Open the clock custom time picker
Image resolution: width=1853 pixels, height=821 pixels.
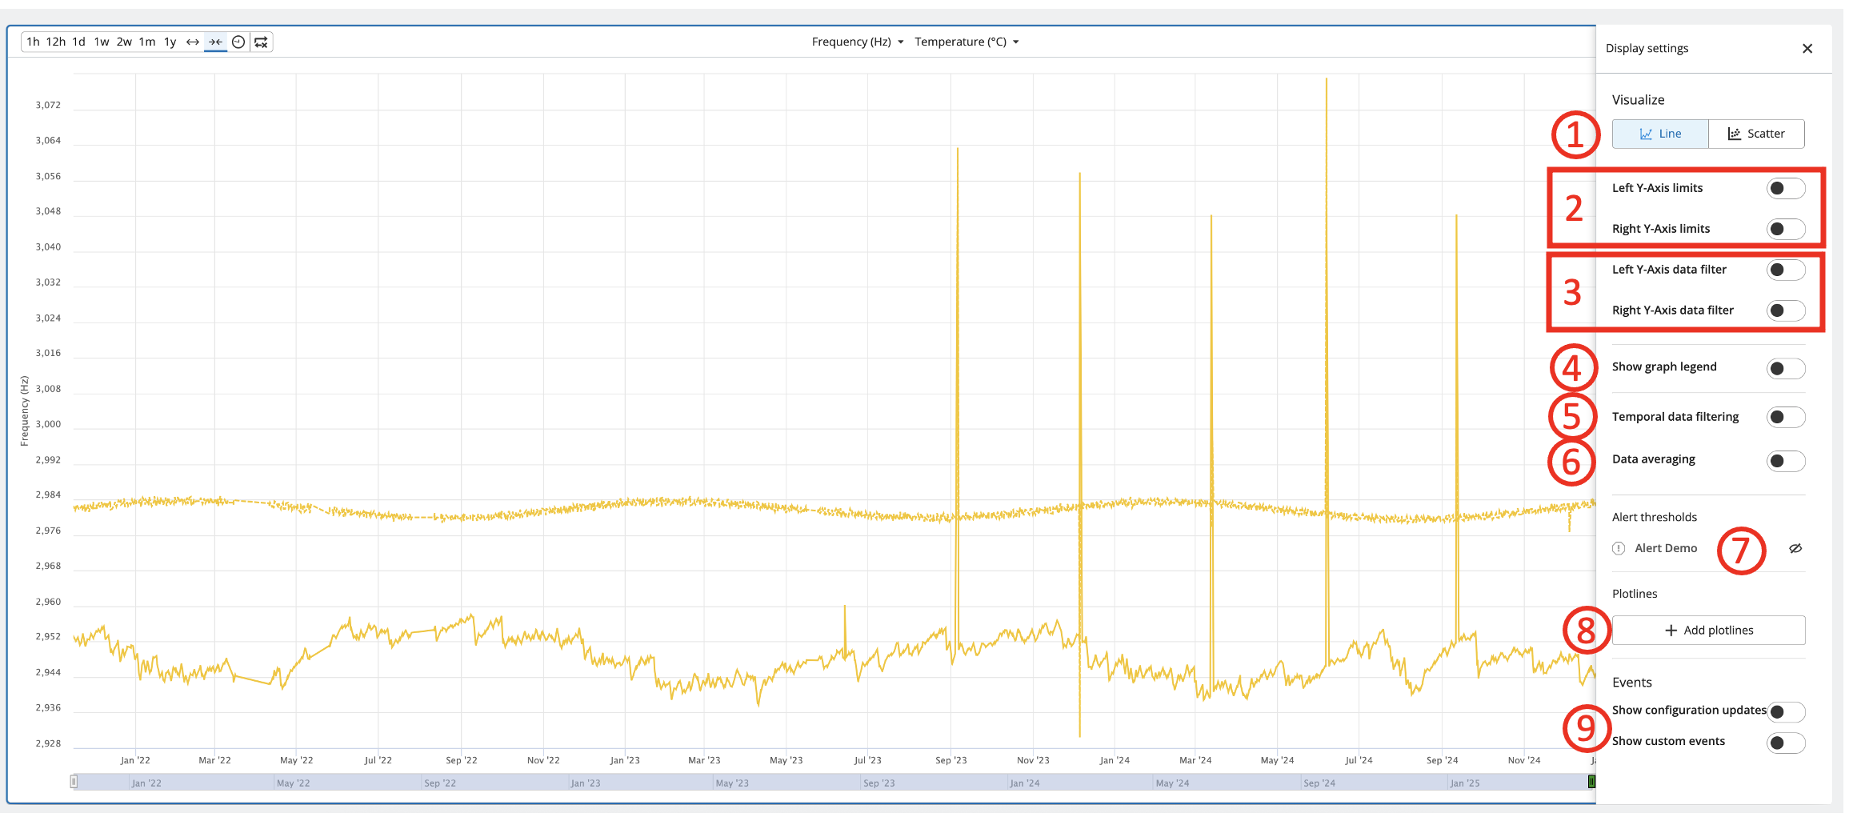[238, 42]
